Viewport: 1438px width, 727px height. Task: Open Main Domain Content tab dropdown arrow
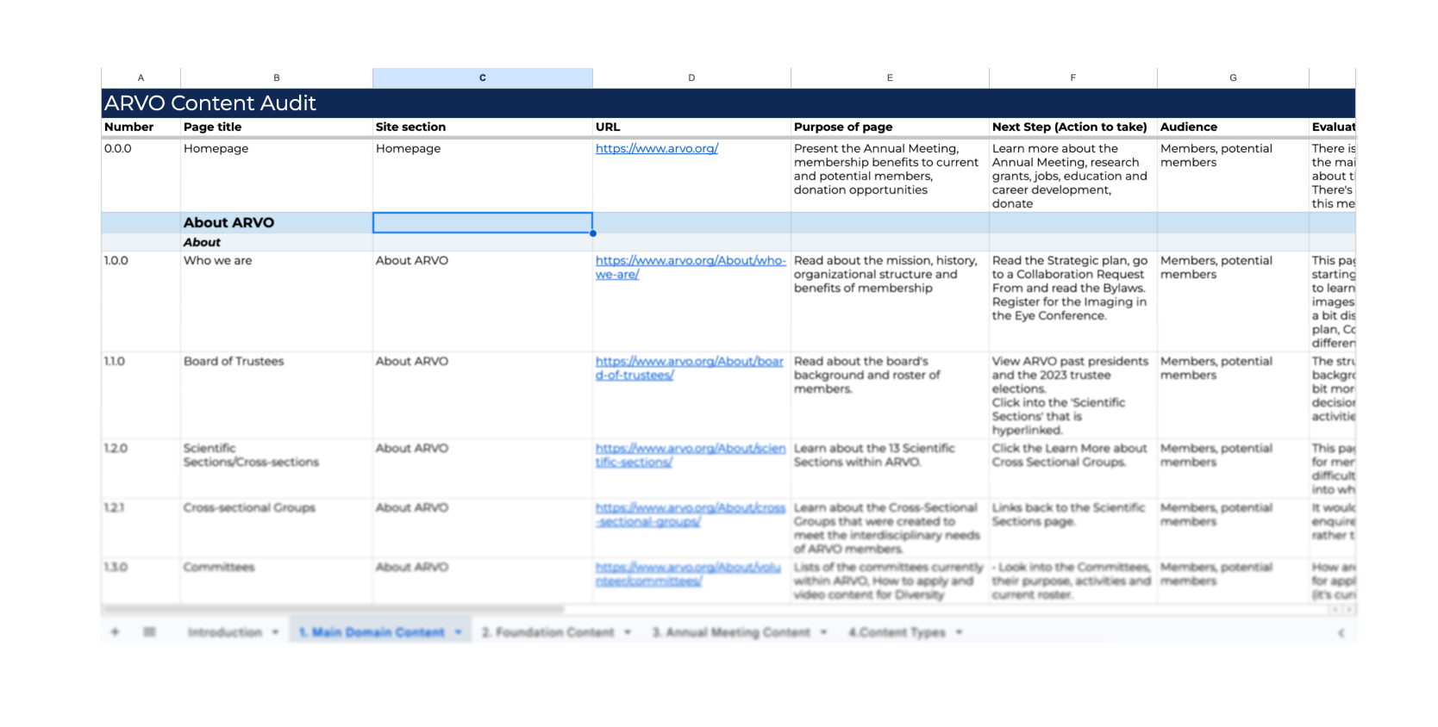click(458, 632)
